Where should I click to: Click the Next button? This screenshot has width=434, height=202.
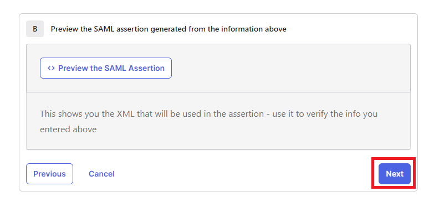(395, 174)
